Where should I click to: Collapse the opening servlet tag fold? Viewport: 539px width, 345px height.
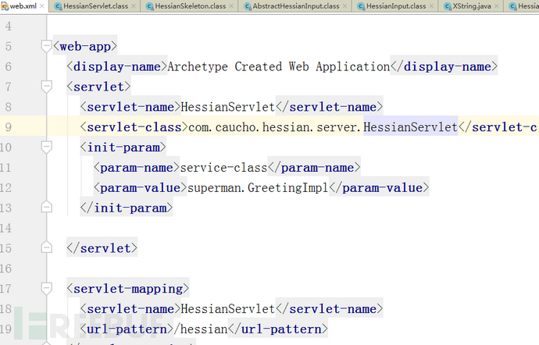[47, 87]
